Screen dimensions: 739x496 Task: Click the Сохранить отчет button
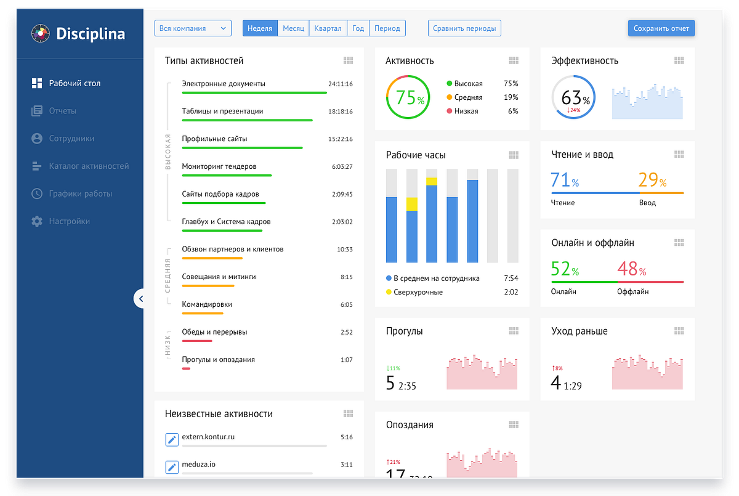point(661,28)
